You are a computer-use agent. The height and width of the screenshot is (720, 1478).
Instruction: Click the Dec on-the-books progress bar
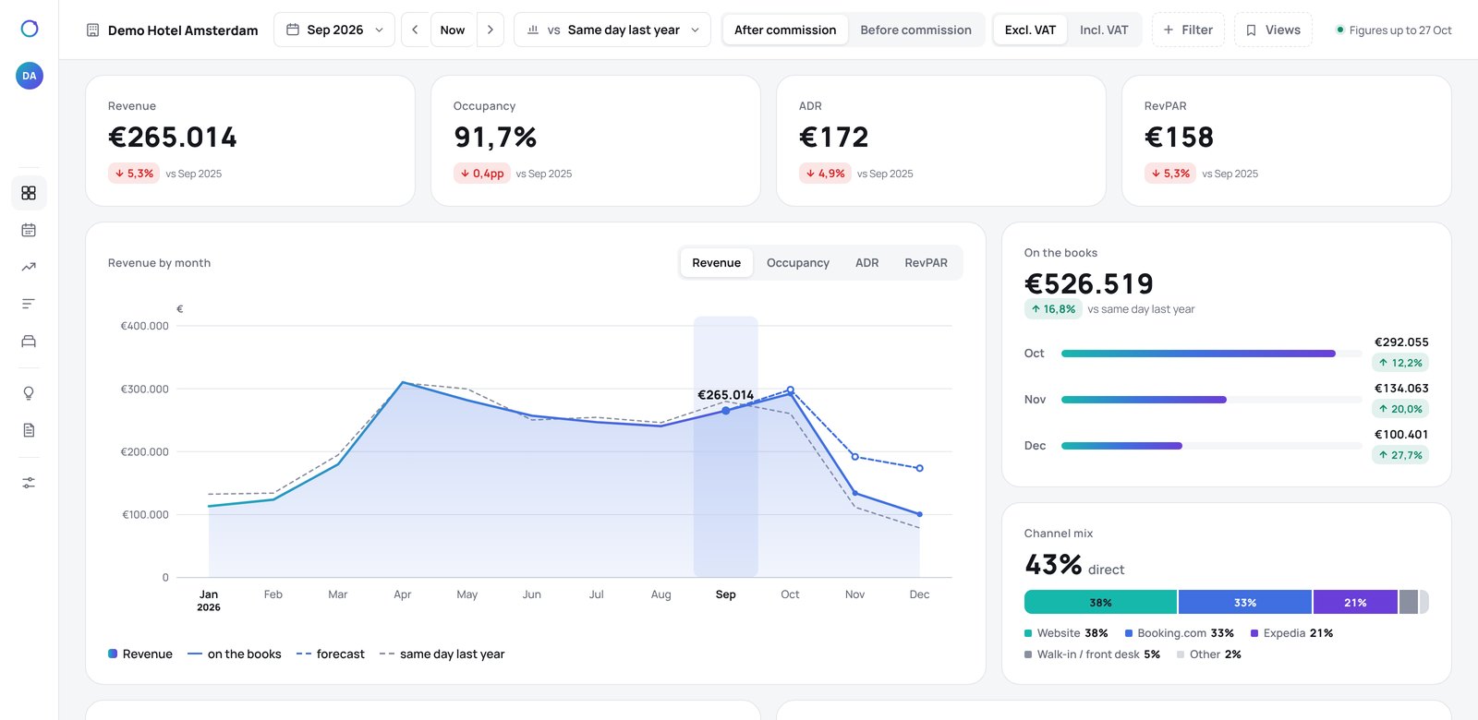click(x=1211, y=446)
